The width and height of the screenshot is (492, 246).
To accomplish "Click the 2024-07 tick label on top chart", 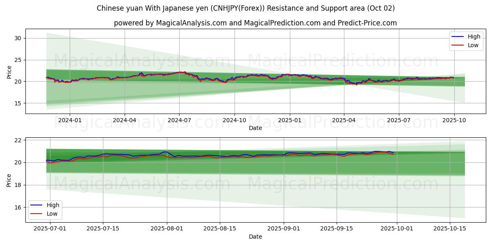I will pos(179,121).
